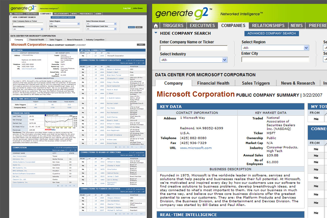This screenshot has height=218, width=327.
Task: Click ADVANCED COMPANY SEARCH button in left full-page view
Action: click(x=63, y=17)
